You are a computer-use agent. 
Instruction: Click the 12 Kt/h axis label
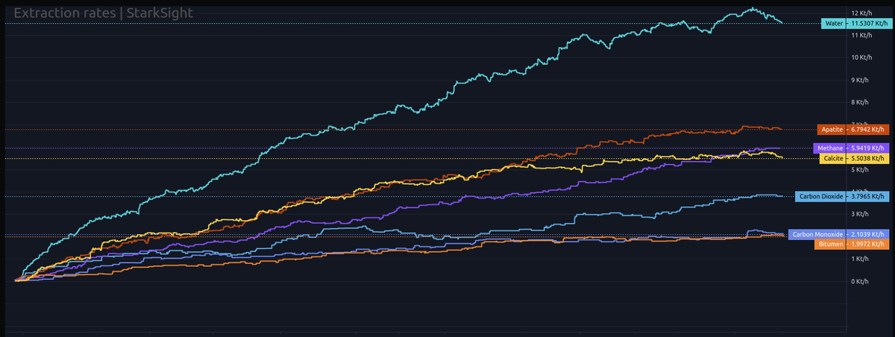pyautogui.click(x=861, y=13)
